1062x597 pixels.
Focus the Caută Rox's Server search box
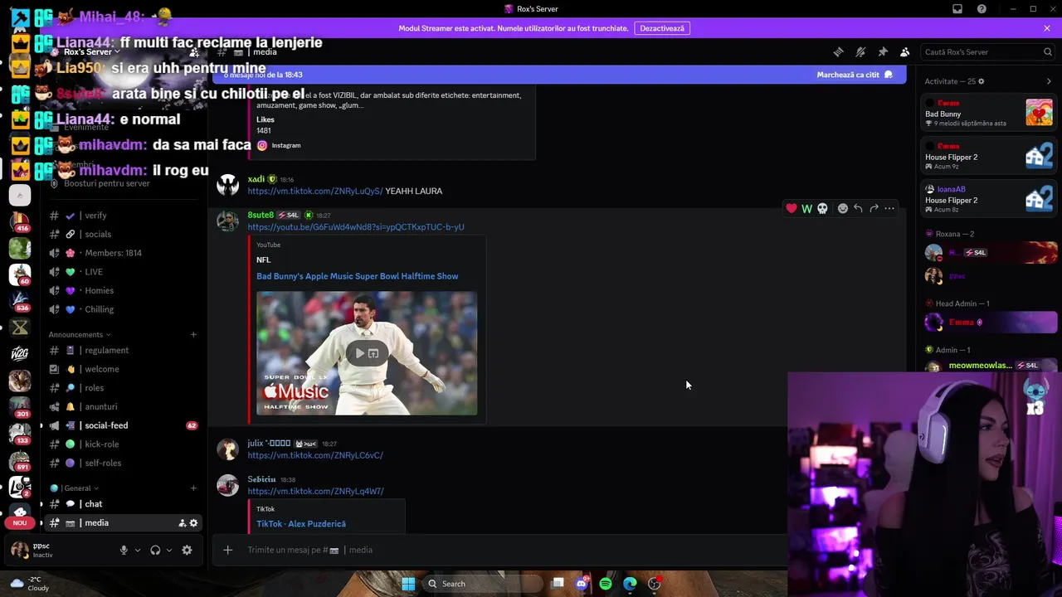tap(987, 51)
